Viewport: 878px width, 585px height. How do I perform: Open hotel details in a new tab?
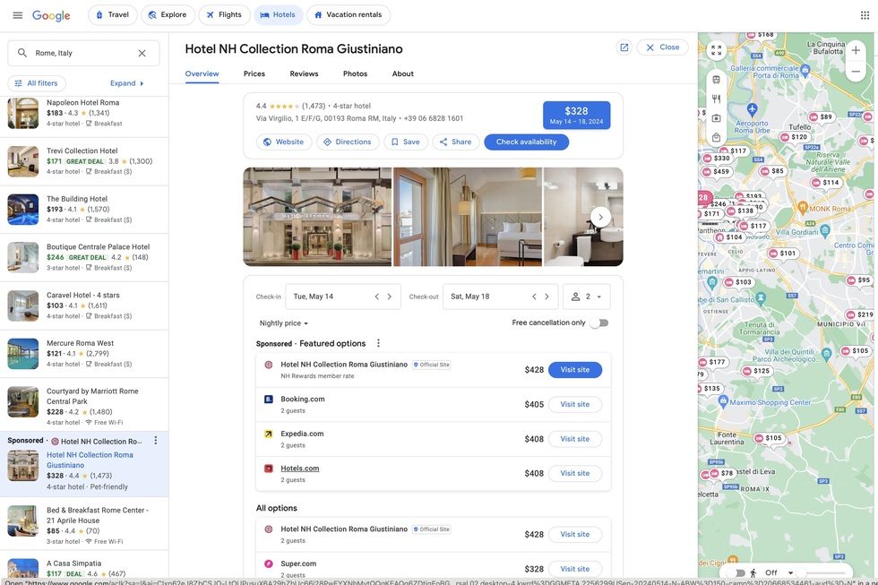[624, 47]
